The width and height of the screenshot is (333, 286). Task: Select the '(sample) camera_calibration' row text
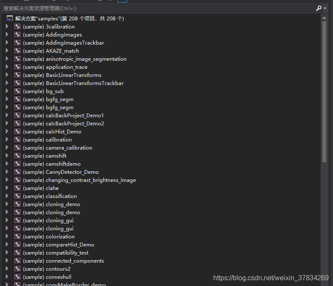point(58,148)
